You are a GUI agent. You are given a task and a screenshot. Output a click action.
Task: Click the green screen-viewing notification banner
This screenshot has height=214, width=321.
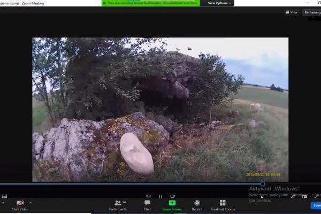(x=151, y=3)
